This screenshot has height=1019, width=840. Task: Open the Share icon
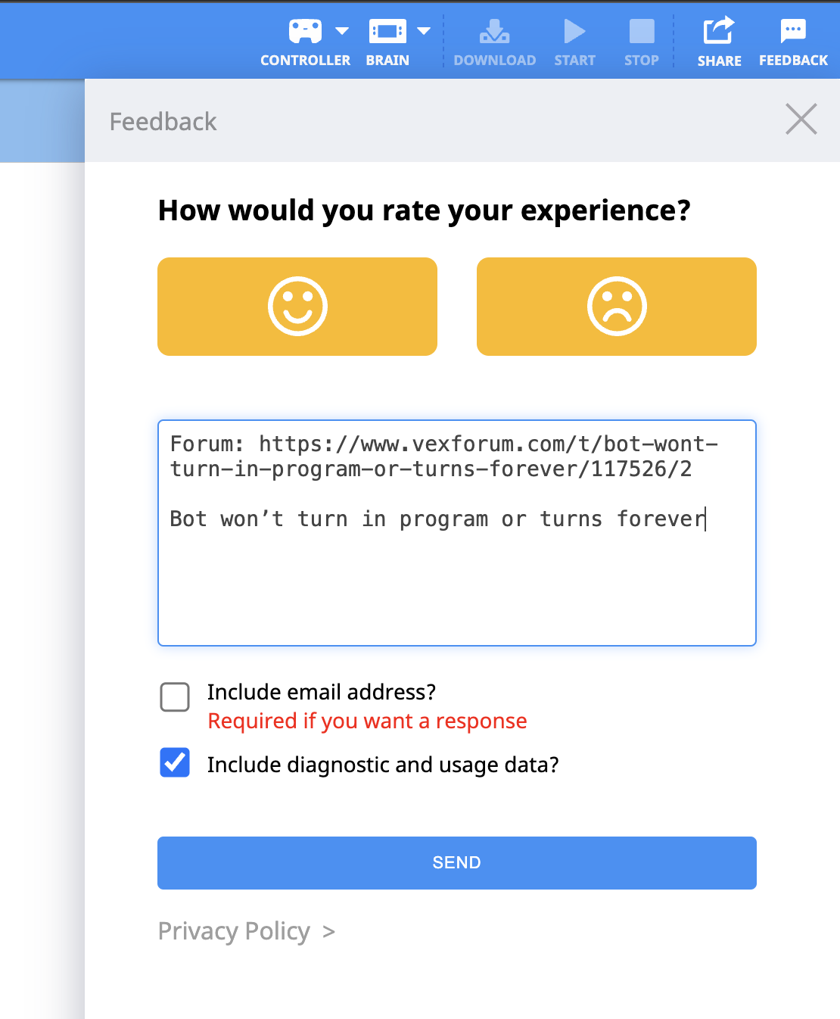tap(719, 30)
